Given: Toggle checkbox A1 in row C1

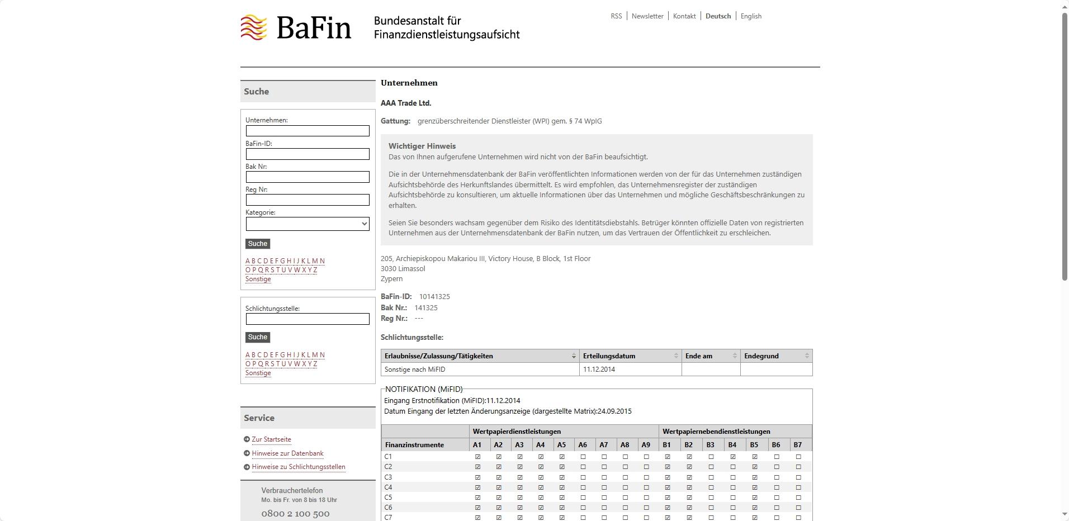Looking at the screenshot, I should [477, 457].
